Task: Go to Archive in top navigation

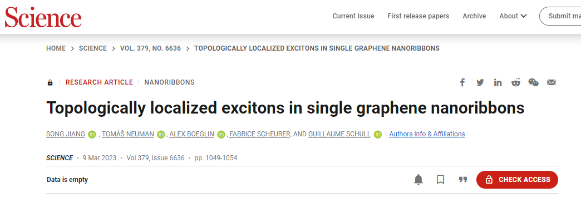Action: pyautogui.click(x=474, y=16)
